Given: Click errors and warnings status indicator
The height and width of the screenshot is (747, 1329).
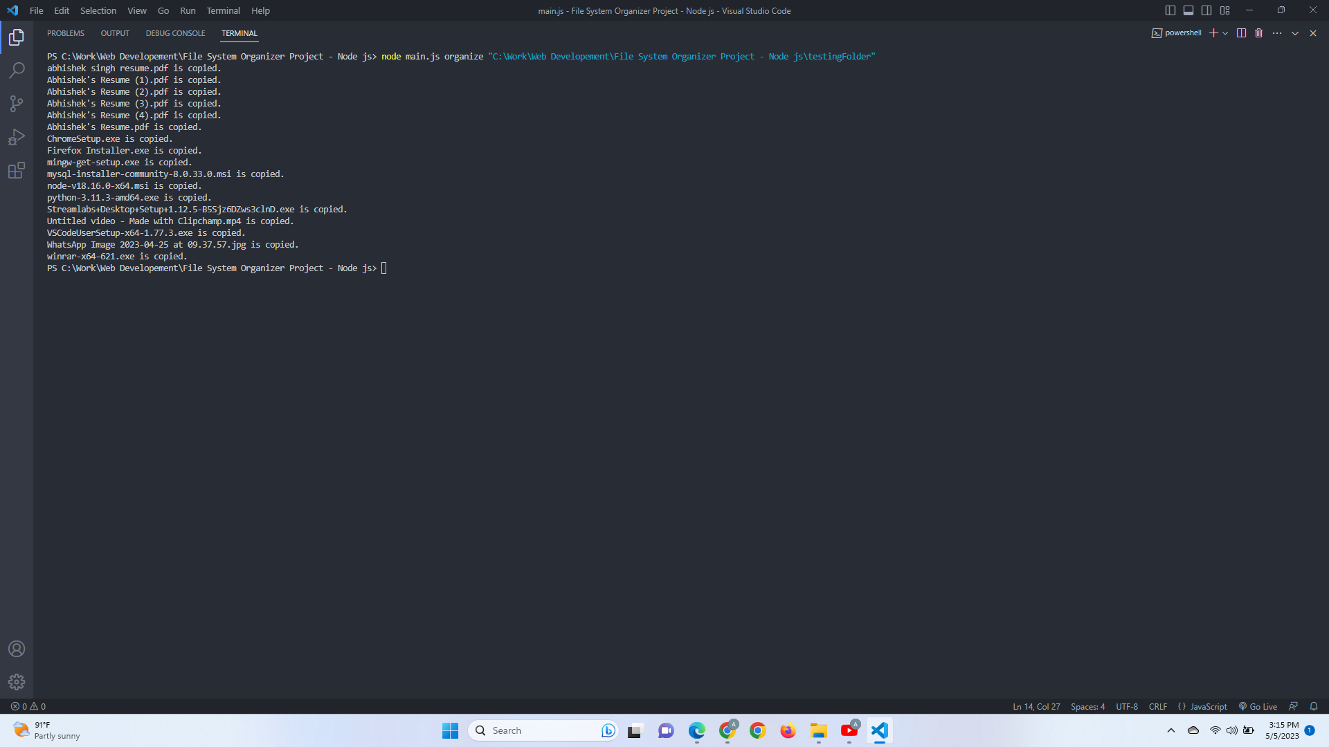Looking at the screenshot, I should 28,706.
